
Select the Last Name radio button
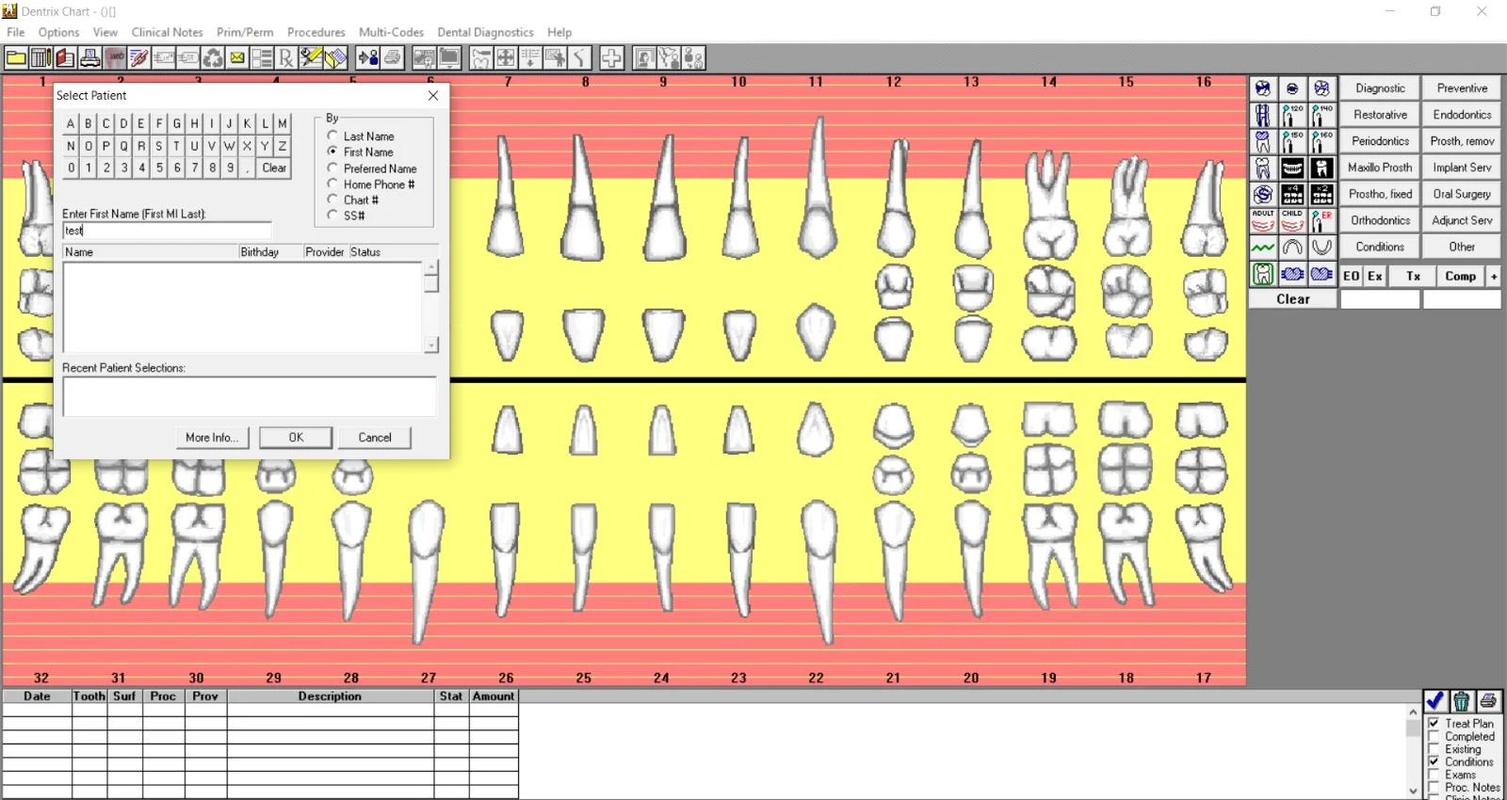[332, 136]
